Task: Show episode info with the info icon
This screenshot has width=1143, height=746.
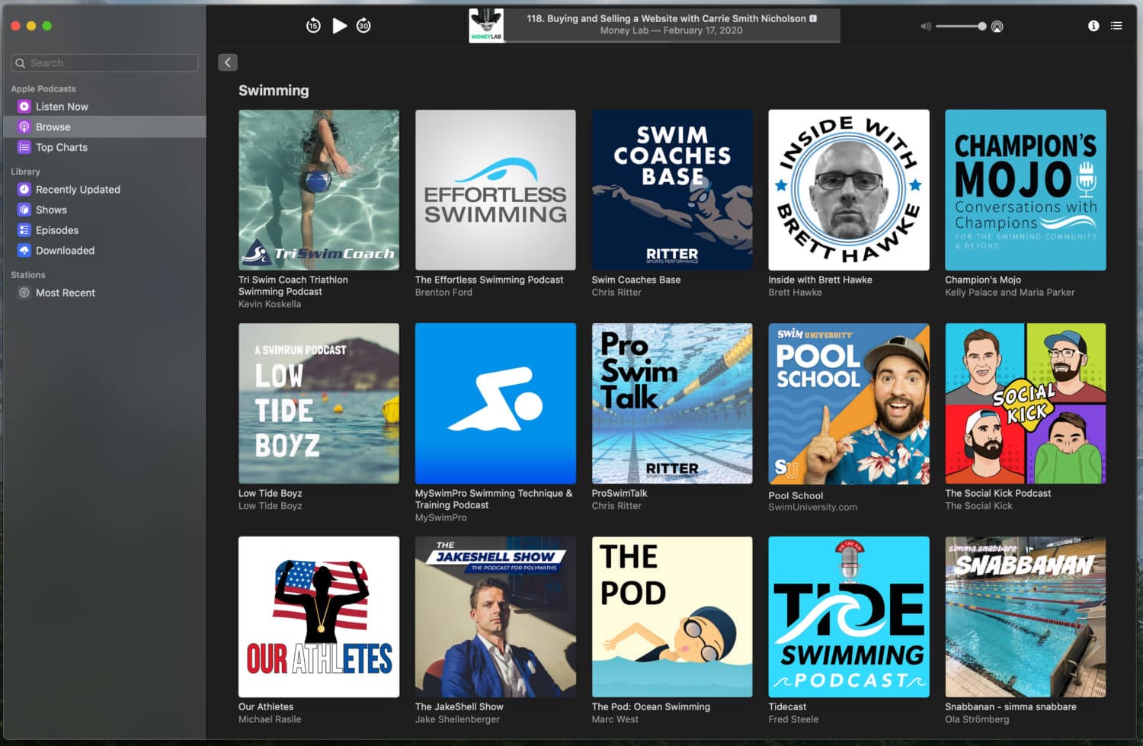Action: point(1093,25)
